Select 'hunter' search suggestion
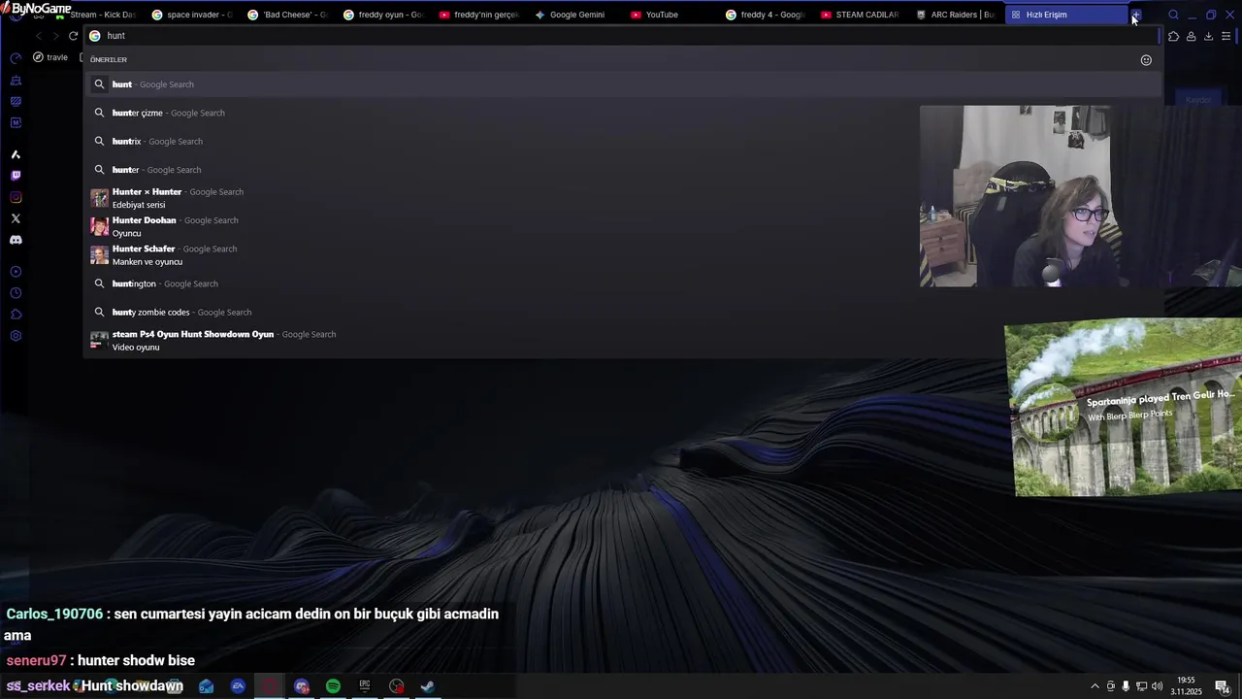This screenshot has height=699, width=1242. (622, 170)
